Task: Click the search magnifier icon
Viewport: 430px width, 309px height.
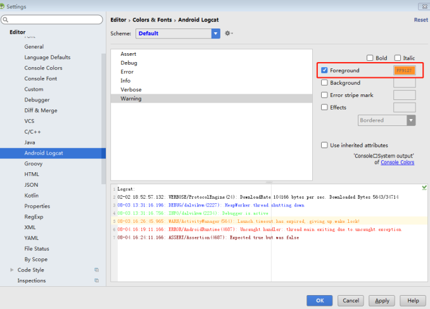Action: click(x=5, y=20)
